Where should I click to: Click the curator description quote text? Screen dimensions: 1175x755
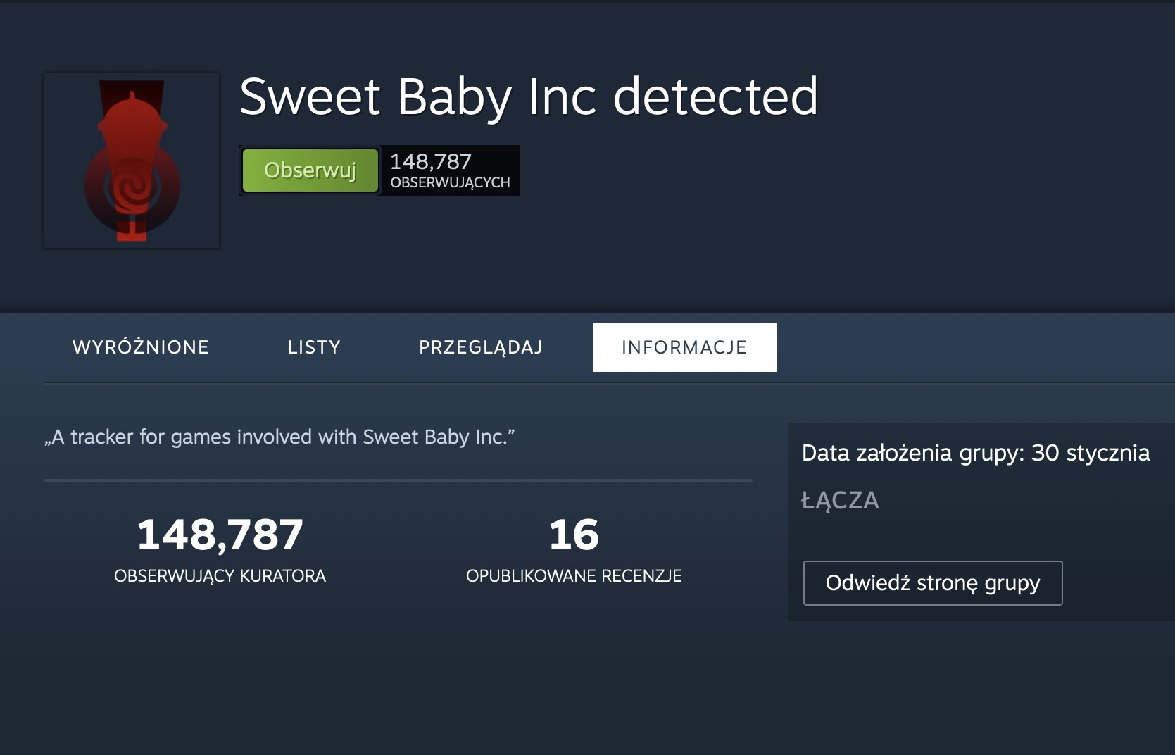(x=279, y=437)
